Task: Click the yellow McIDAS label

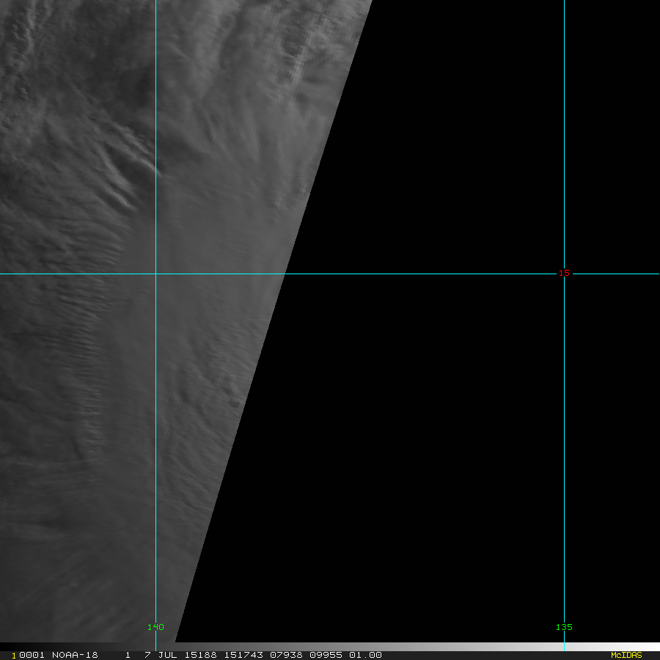Action: tap(626, 655)
